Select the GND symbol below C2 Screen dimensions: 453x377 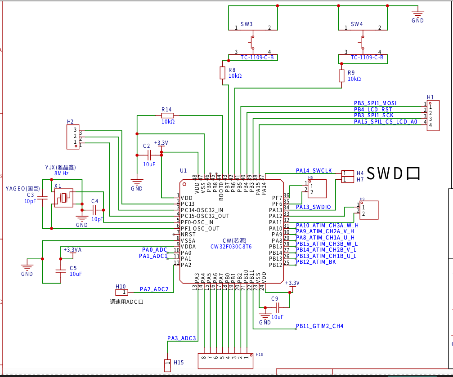(137, 184)
